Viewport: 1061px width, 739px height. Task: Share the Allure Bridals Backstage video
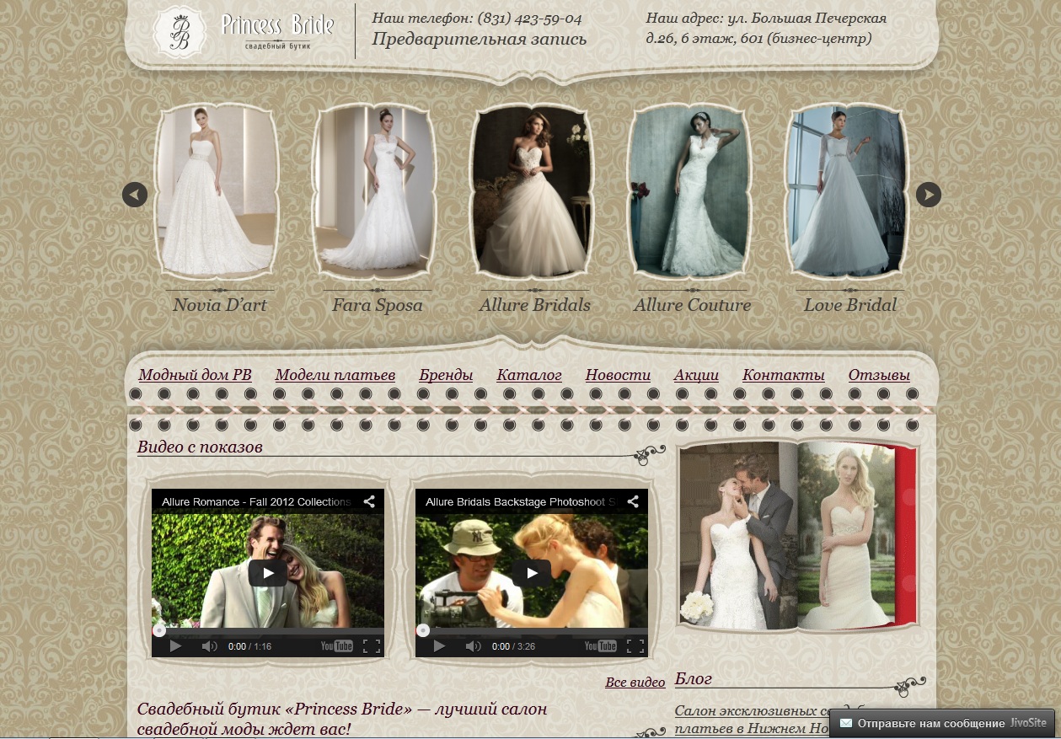click(633, 501)
